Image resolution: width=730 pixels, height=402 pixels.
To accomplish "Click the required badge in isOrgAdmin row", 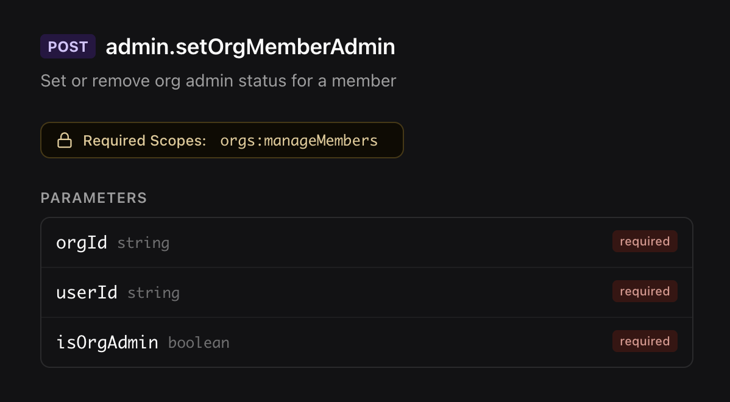I will [x=645, y=342].
